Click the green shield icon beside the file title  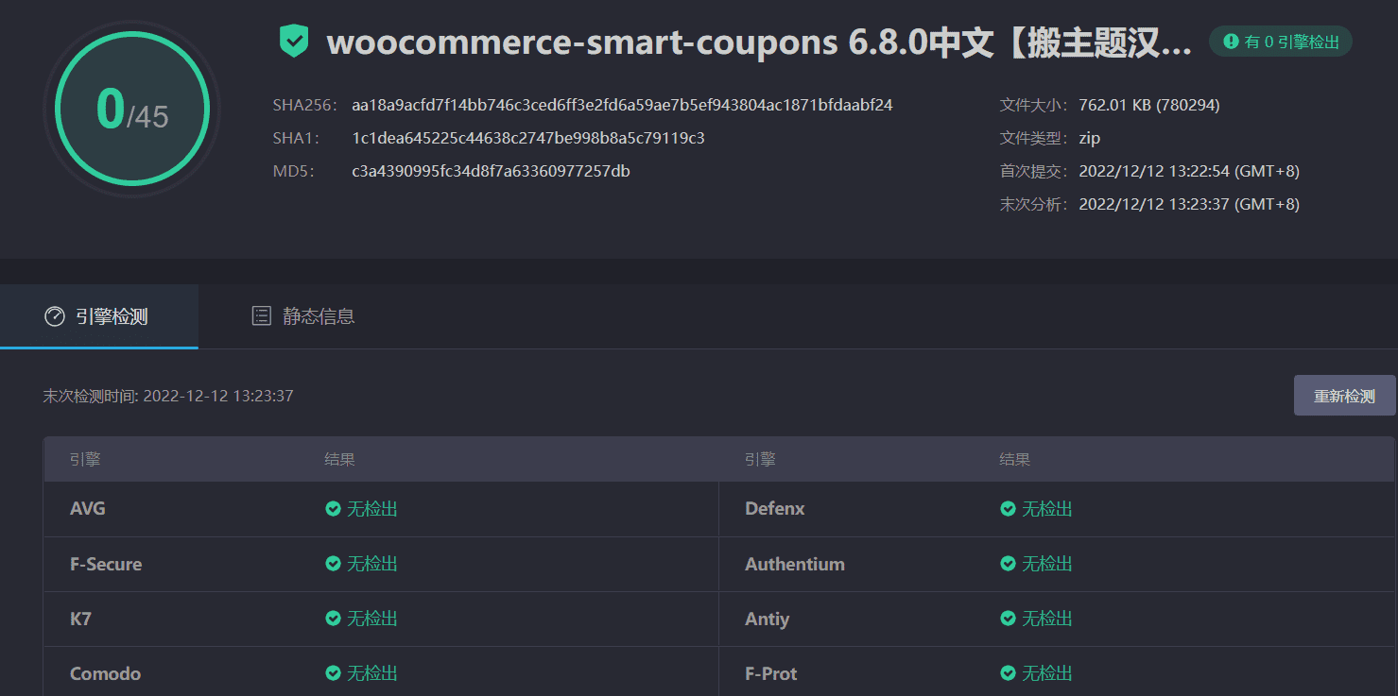294,42
